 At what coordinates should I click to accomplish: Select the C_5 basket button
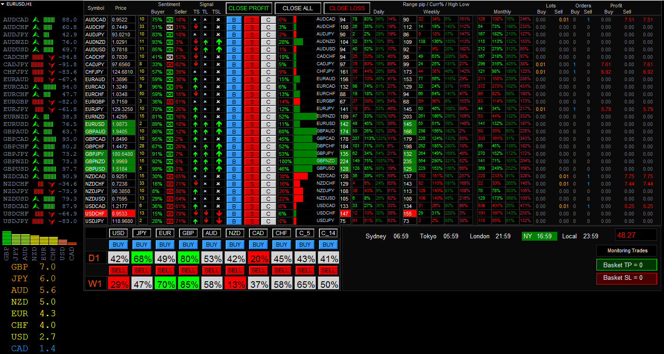pyautogui.click(x=305, y=233)
